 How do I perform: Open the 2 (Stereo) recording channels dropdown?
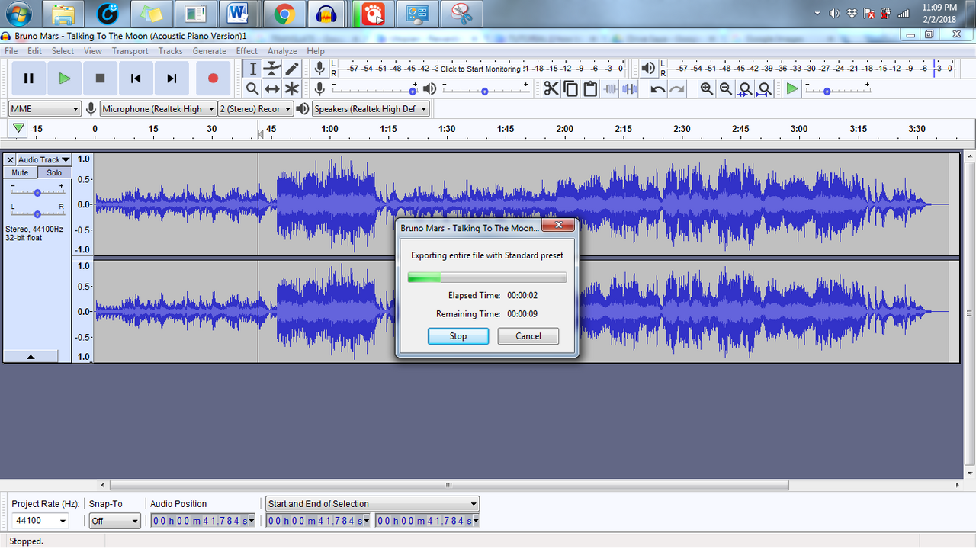point(256,109)
